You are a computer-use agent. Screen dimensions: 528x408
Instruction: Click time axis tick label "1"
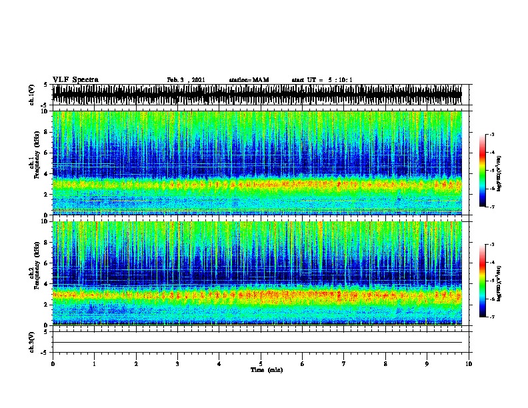click(94, 364)
